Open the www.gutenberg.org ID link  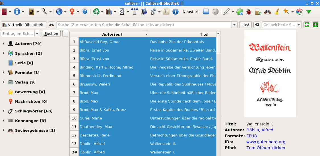click(266, 142)
